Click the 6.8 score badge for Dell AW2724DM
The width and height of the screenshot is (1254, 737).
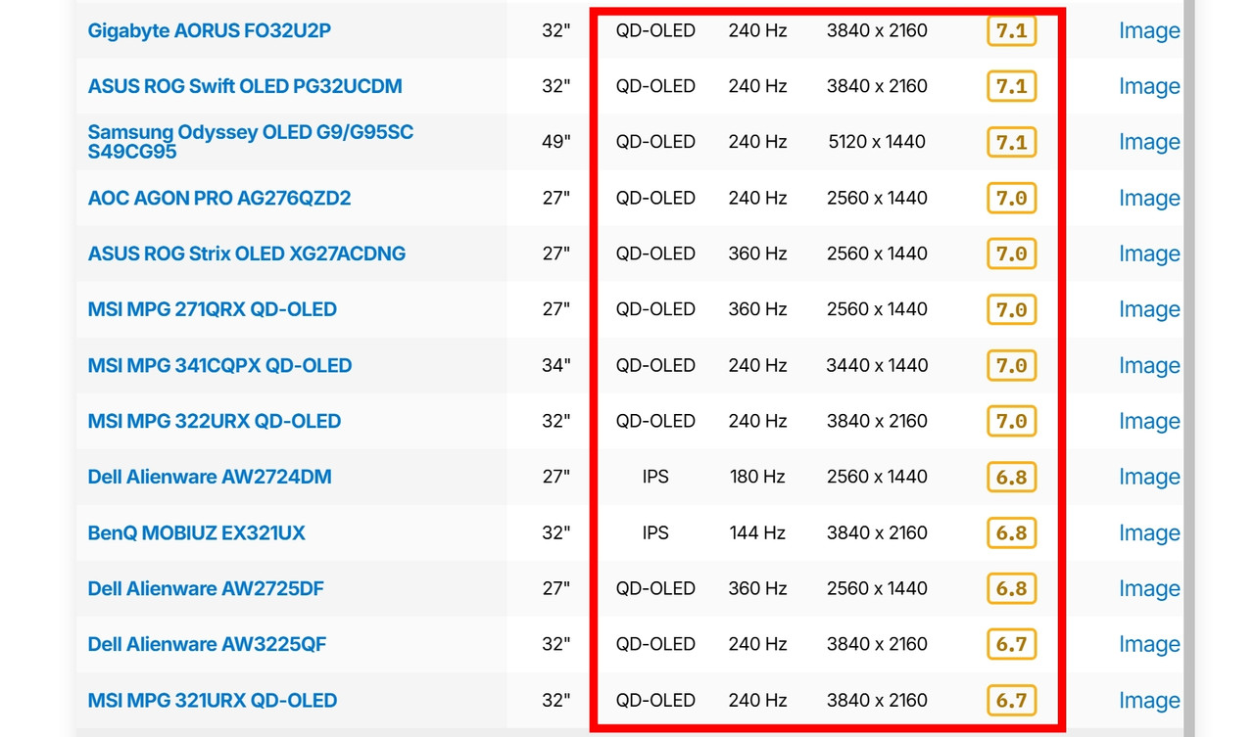coord(1011,477)
